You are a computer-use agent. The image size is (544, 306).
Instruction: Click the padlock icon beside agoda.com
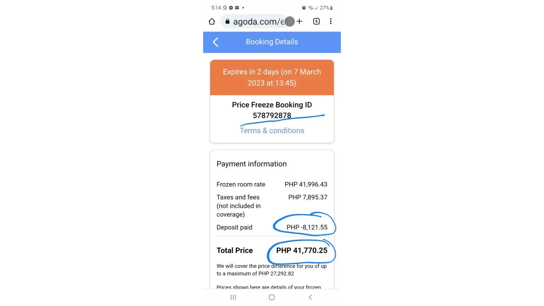click(x=227, y=21)
